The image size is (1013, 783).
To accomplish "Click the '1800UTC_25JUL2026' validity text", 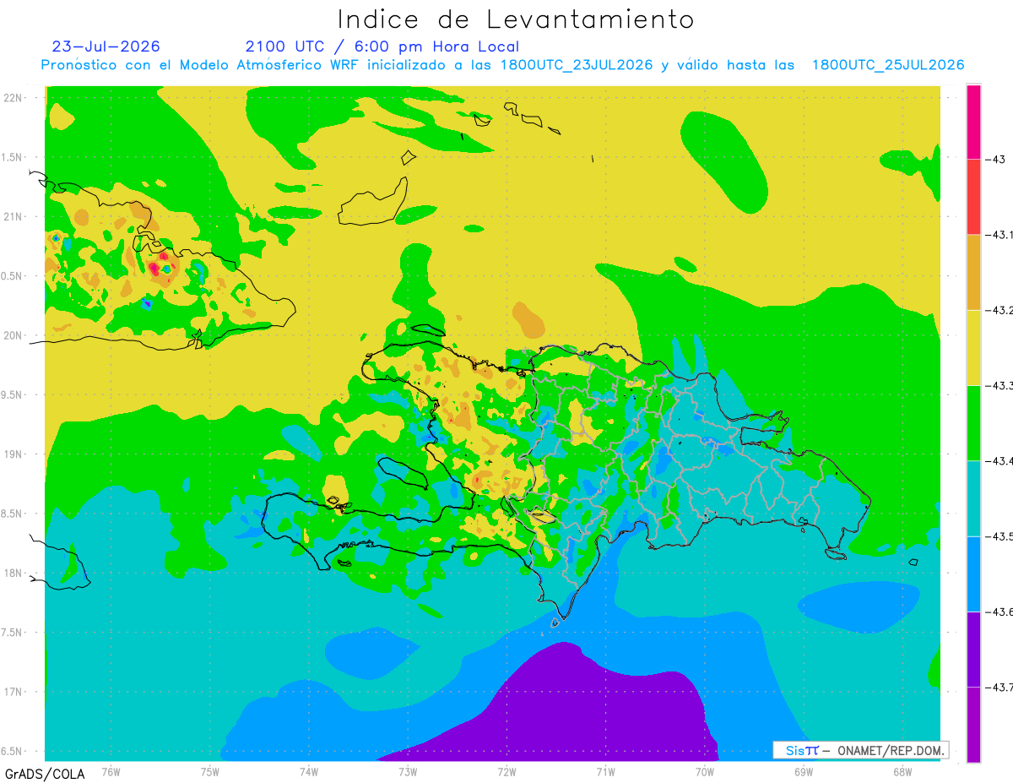I will [888, 65].
